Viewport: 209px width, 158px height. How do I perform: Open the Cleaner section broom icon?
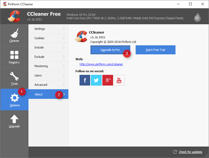[x=14, y=33]
